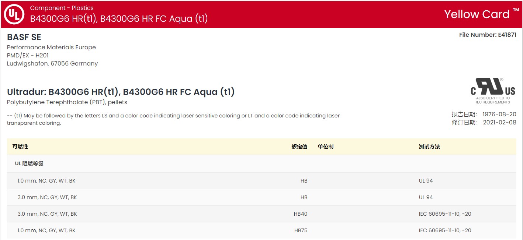Click the UL logo in the red header
Screen dimensions: 523x240
pos(14,14)
